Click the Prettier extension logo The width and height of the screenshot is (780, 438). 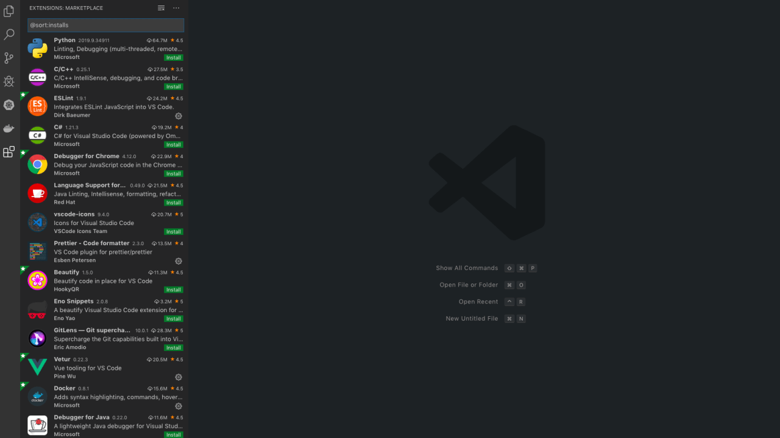[37, 251]
